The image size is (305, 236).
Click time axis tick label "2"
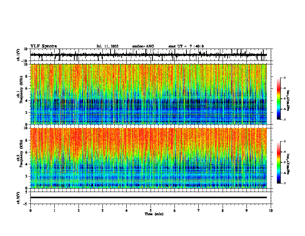(79, 211)
